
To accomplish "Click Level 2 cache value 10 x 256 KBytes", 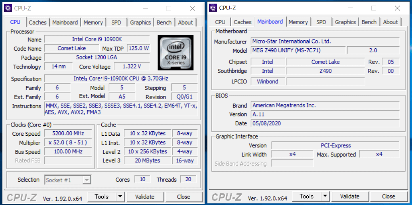I will [x=148, y=151].
